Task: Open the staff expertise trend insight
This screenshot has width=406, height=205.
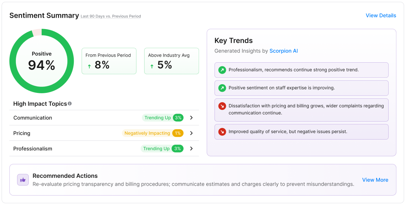Action: (282, 88)
